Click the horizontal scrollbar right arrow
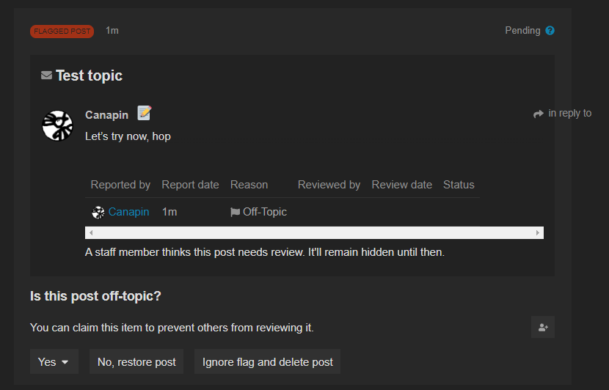Image resolution: width=609 pixels, height=390 pixels. pos(538,233)
